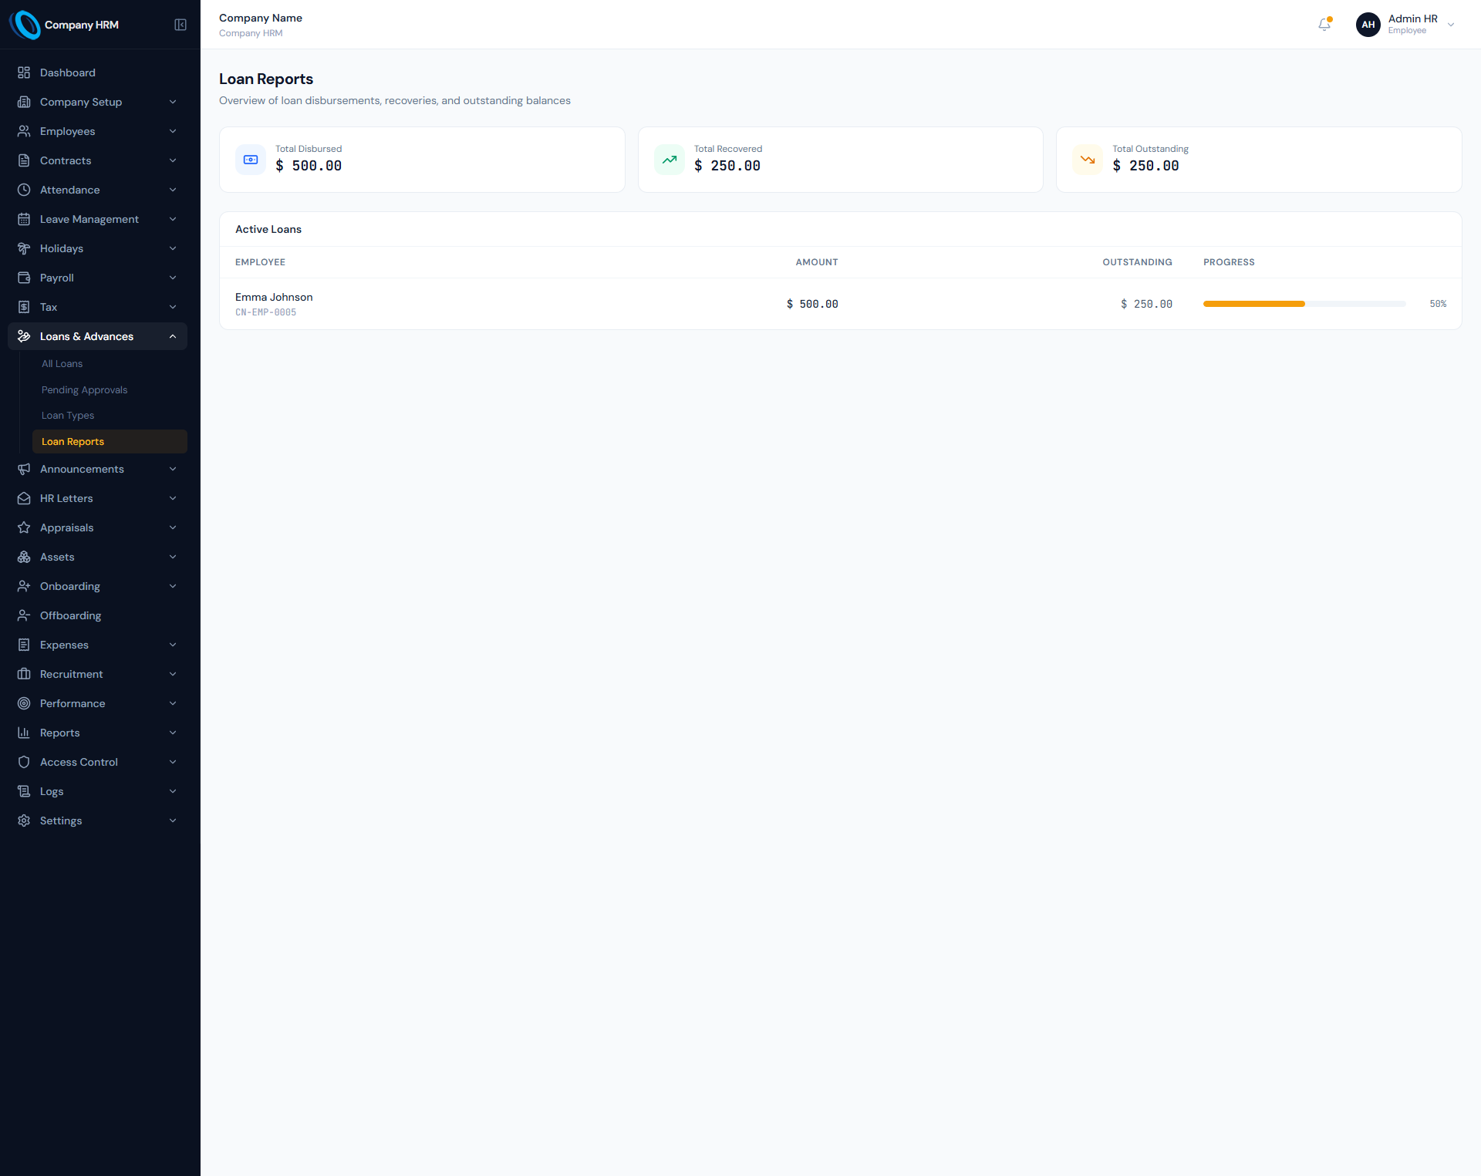Click the Access Control shield icon
Viewport: 1481px width, 1176px height.
point(24,762)
